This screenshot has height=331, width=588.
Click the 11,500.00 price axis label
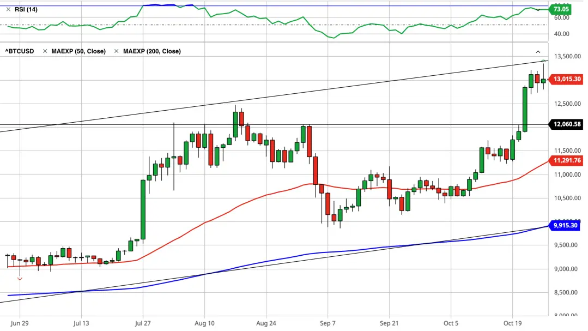pos(567,151)
